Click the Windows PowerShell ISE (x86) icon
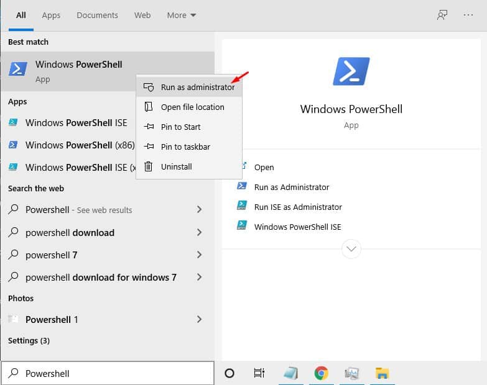 13,167
